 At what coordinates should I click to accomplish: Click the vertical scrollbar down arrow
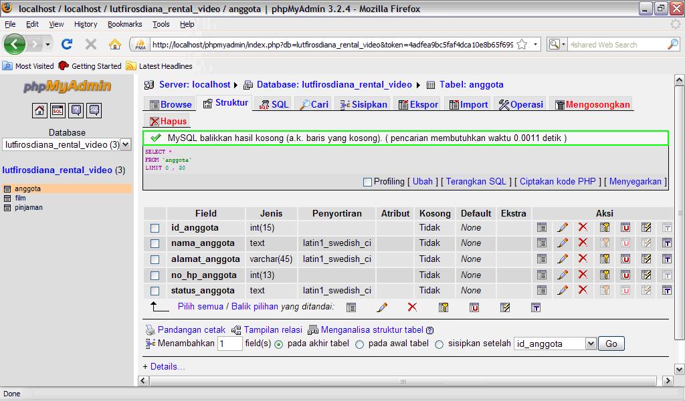[x=679, y=370]
